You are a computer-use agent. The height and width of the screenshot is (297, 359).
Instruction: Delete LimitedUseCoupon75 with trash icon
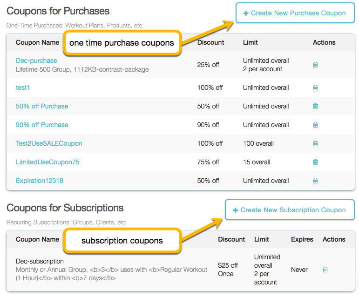315,162
